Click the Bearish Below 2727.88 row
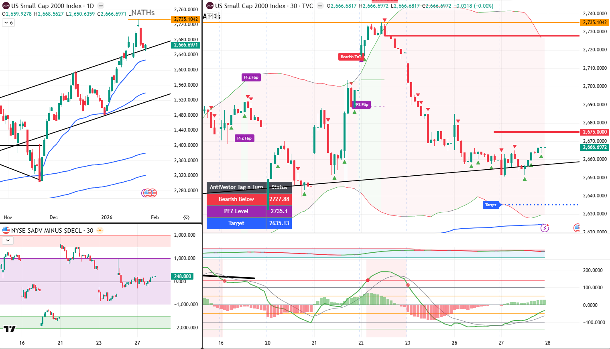 coord(249,199)
